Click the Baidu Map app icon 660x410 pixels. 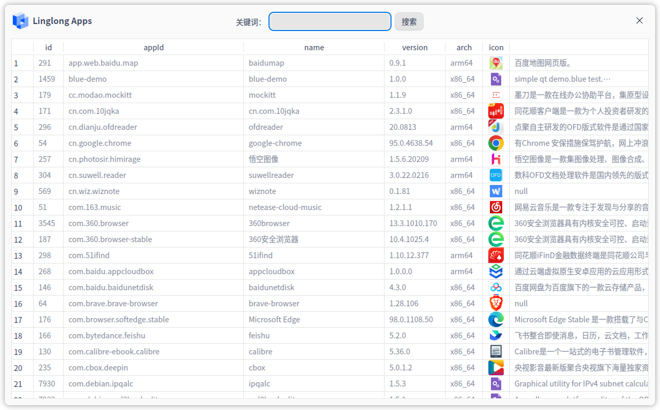[x=496, y=63]
